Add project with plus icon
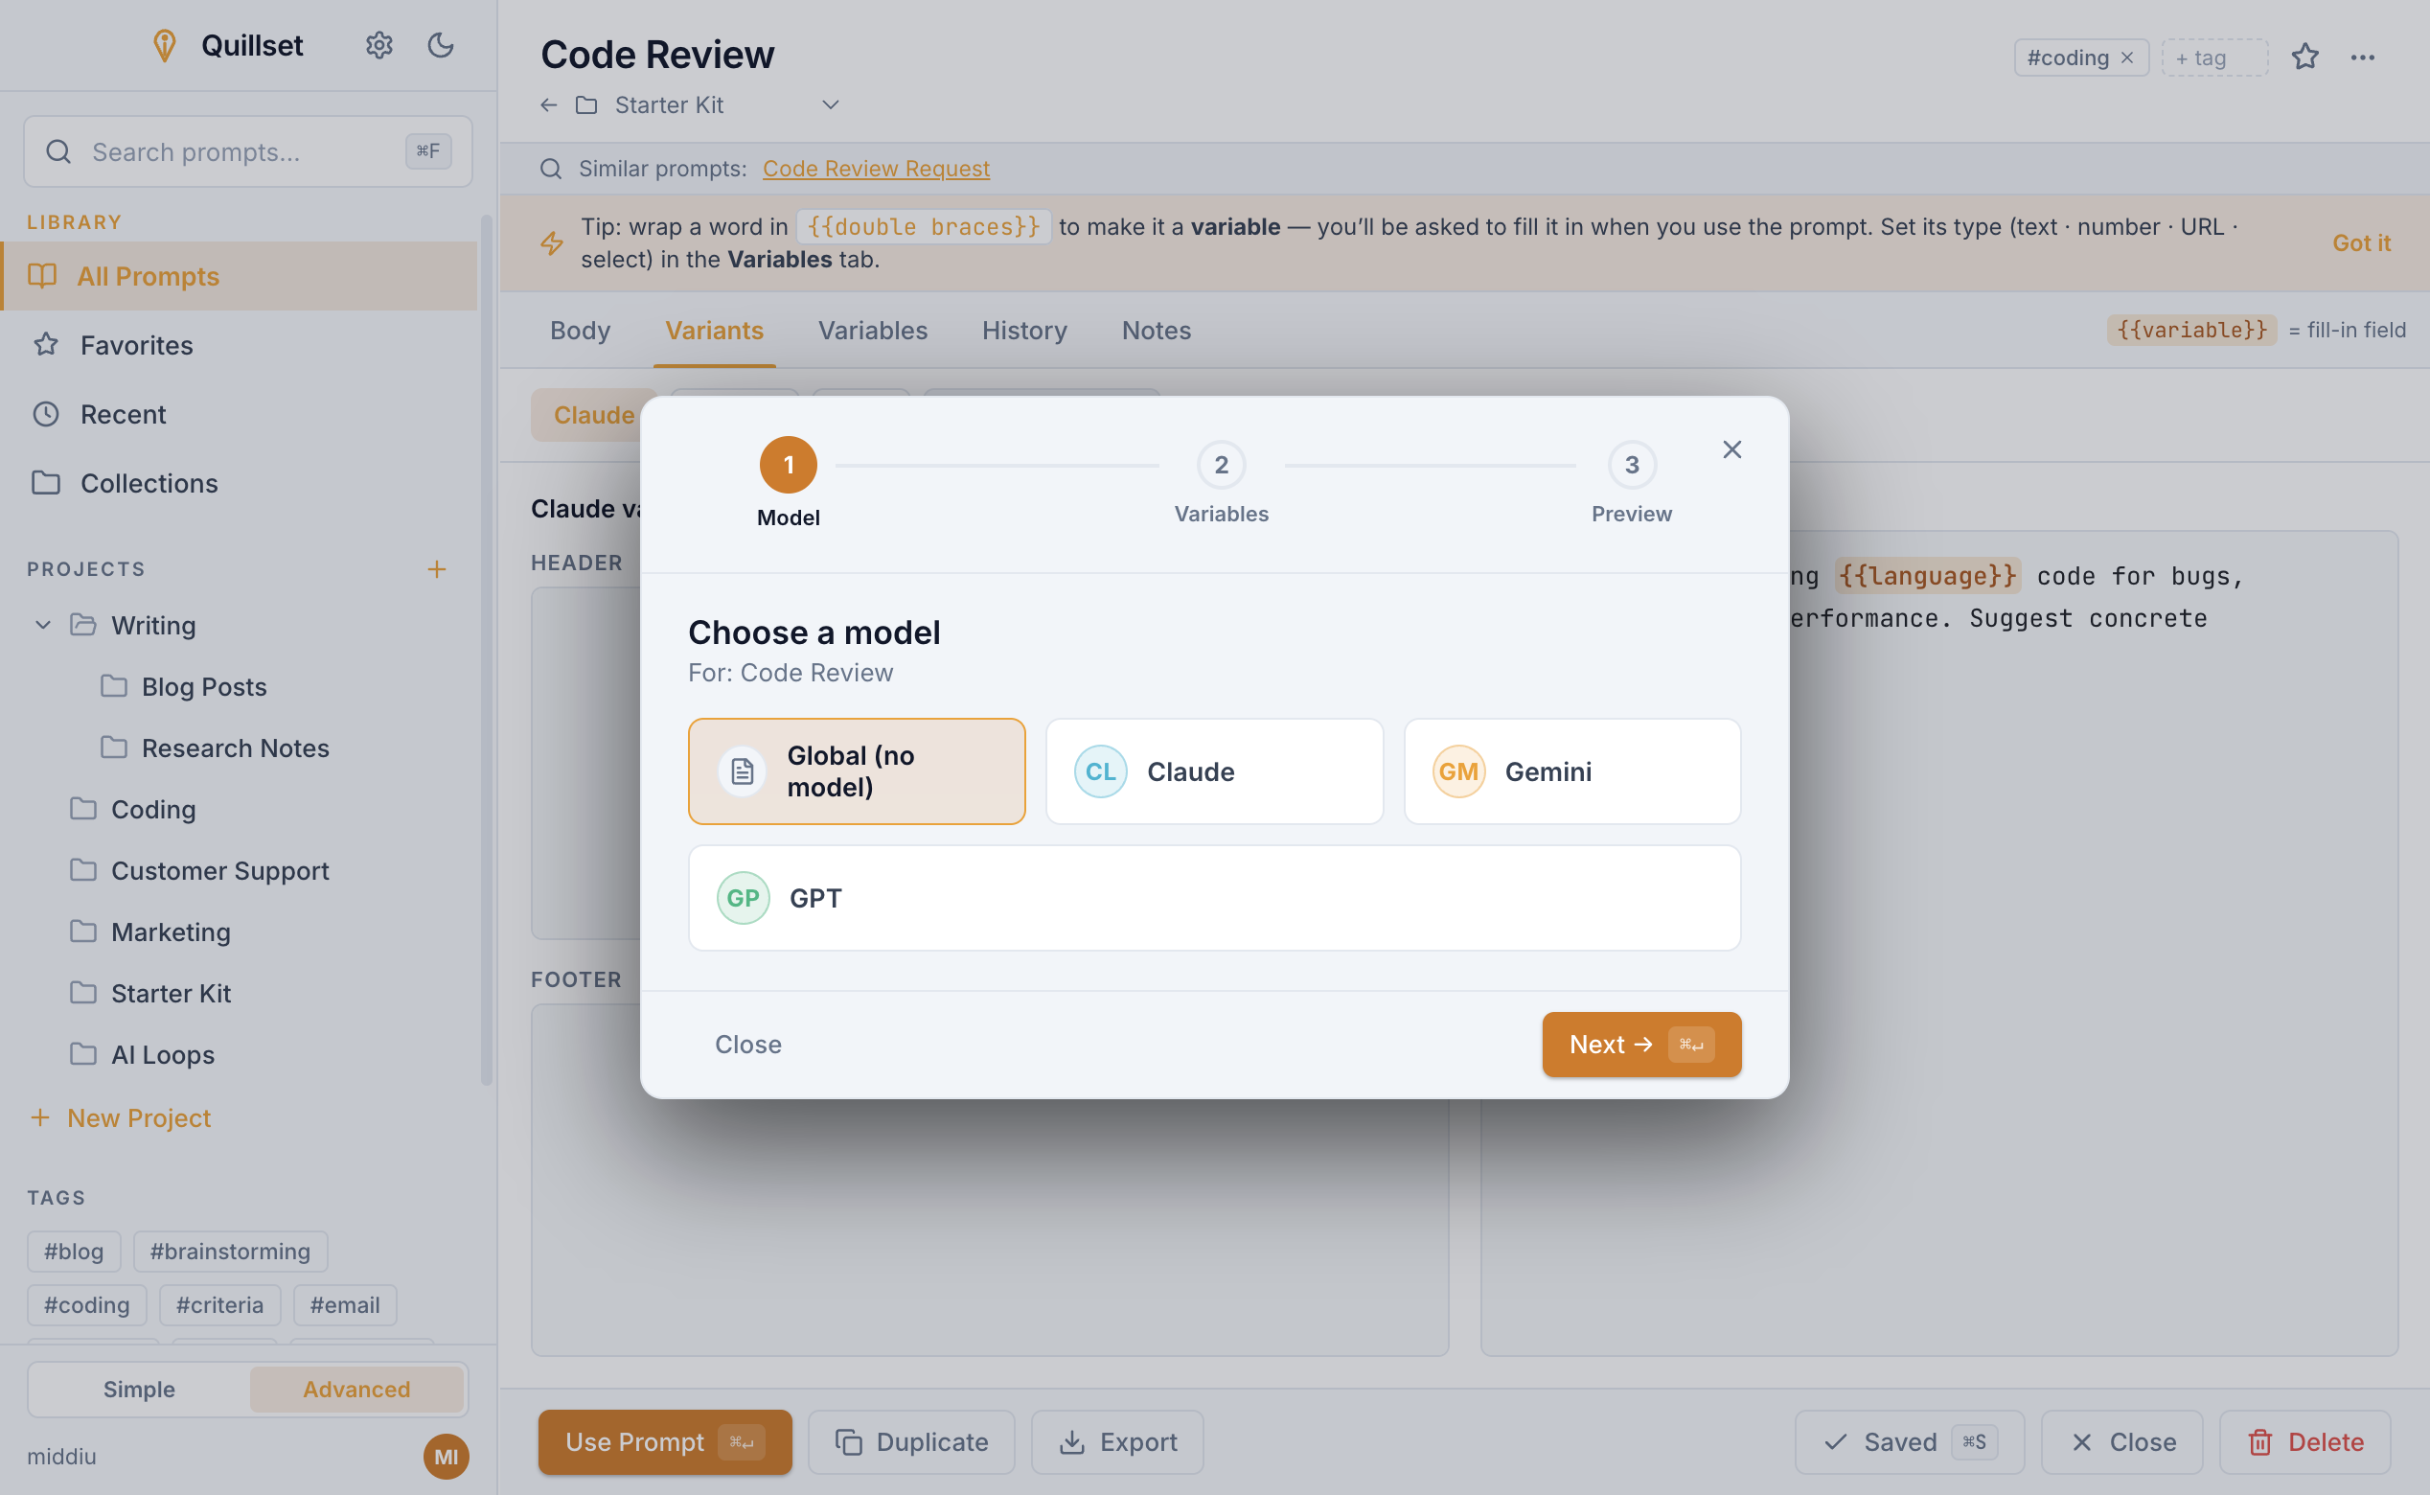 click(436, 569)
